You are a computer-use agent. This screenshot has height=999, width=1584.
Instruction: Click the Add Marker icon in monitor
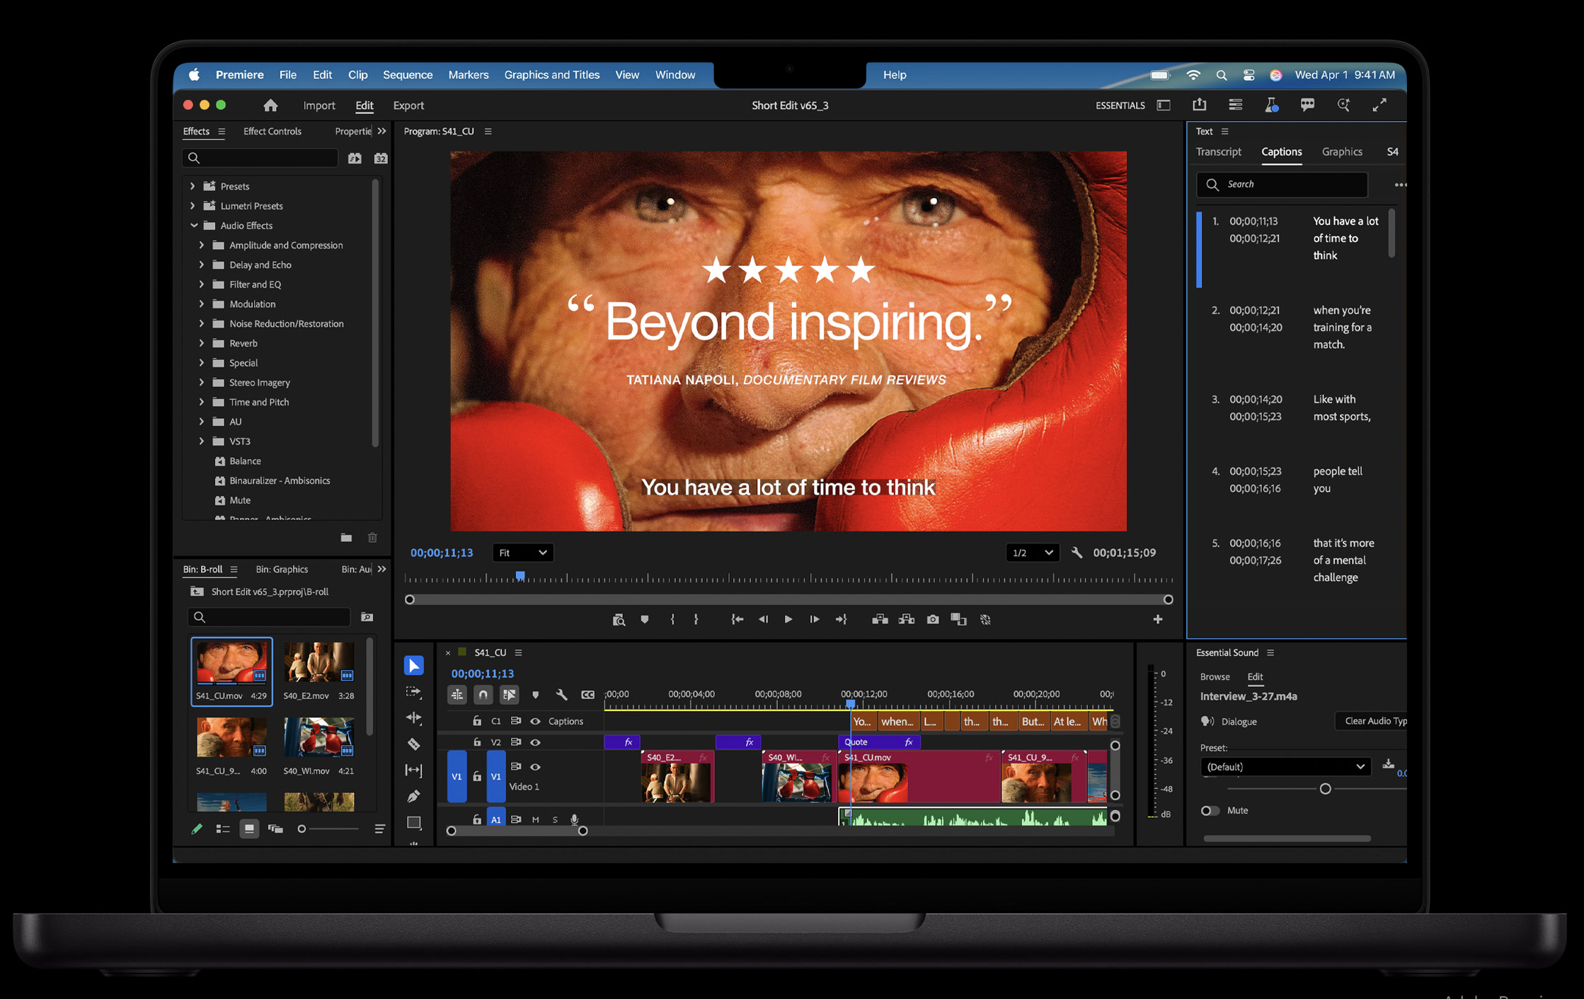coord(644,619)
